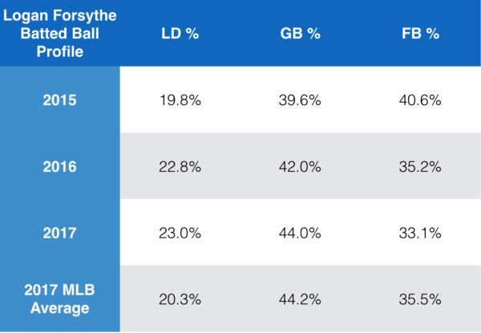Viewport: 481px width, 333px height.
Task: Select the 44.0% cell for 2017
Action: coord(300,232)
